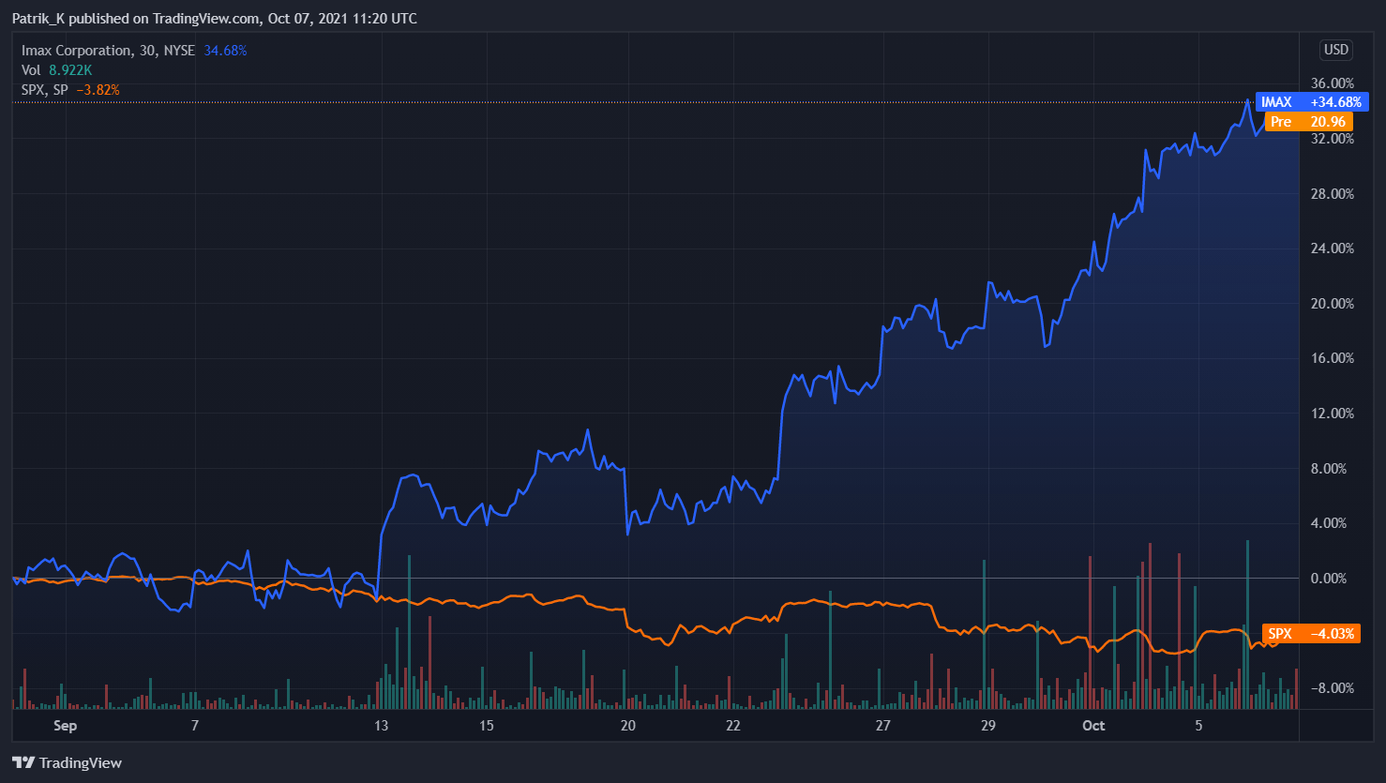Click the Oct label on time axis
Image resolution: width=1386 pixels, height=783 pixels.
pyautogui.click(x=1093, y=726)
